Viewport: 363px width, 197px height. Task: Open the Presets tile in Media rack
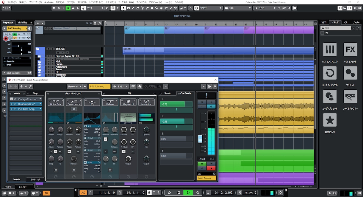[x=350, y=73]
